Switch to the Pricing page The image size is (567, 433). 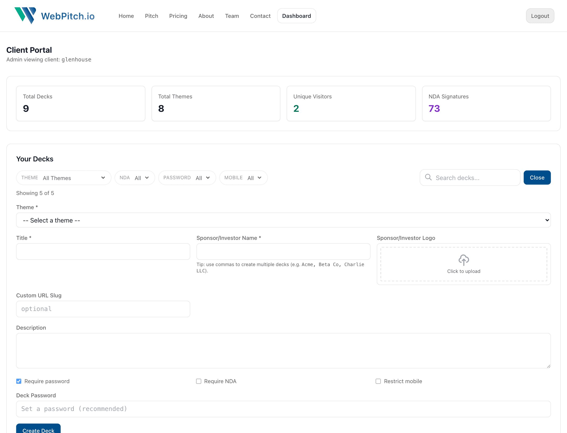click(x=178, y=16)
